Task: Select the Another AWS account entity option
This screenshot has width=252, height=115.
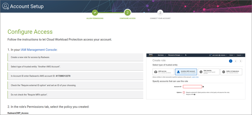Action: point(186,72)
